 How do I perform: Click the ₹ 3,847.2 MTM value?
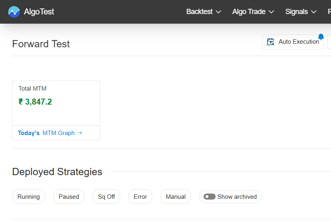(35, 102)
